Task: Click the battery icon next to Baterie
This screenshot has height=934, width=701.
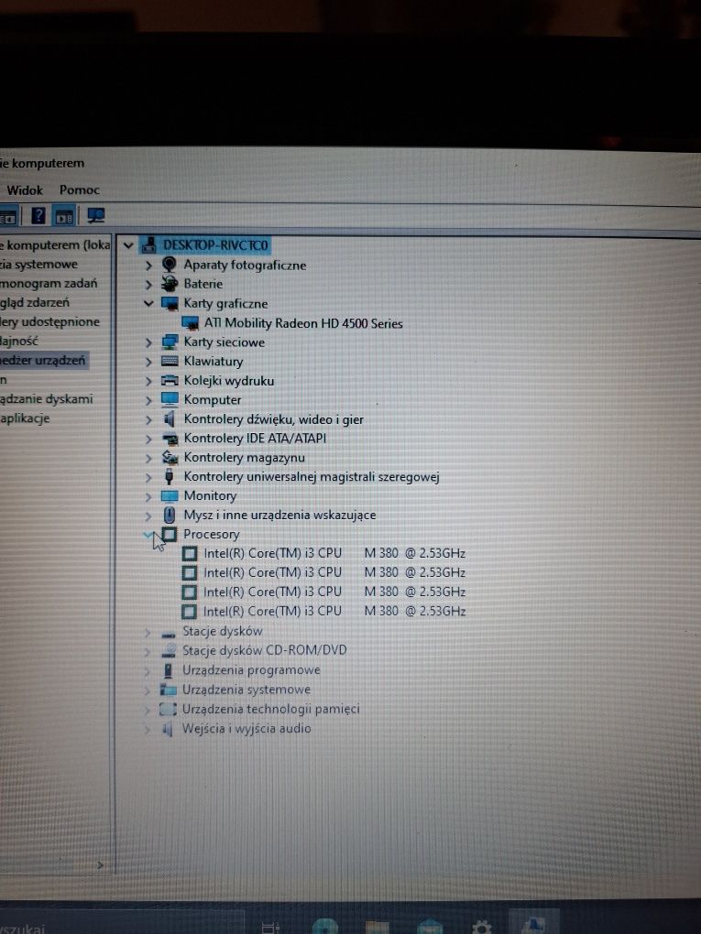Action: (170, 284)
